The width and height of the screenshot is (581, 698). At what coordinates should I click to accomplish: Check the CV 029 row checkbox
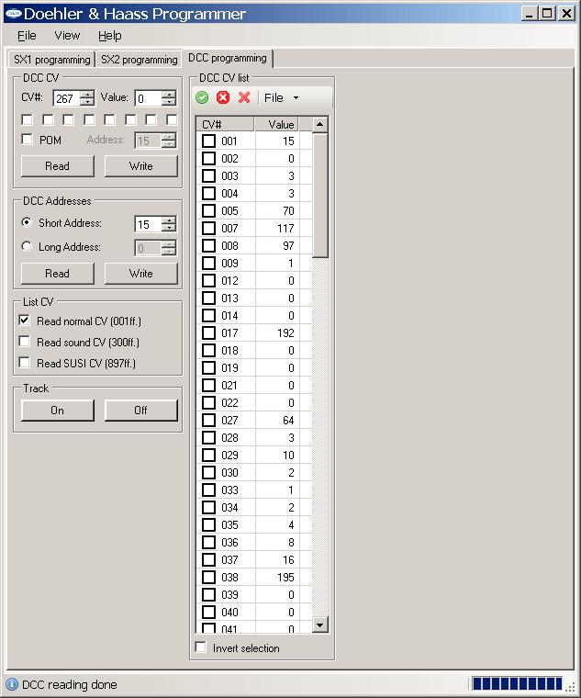pos(208,455)
